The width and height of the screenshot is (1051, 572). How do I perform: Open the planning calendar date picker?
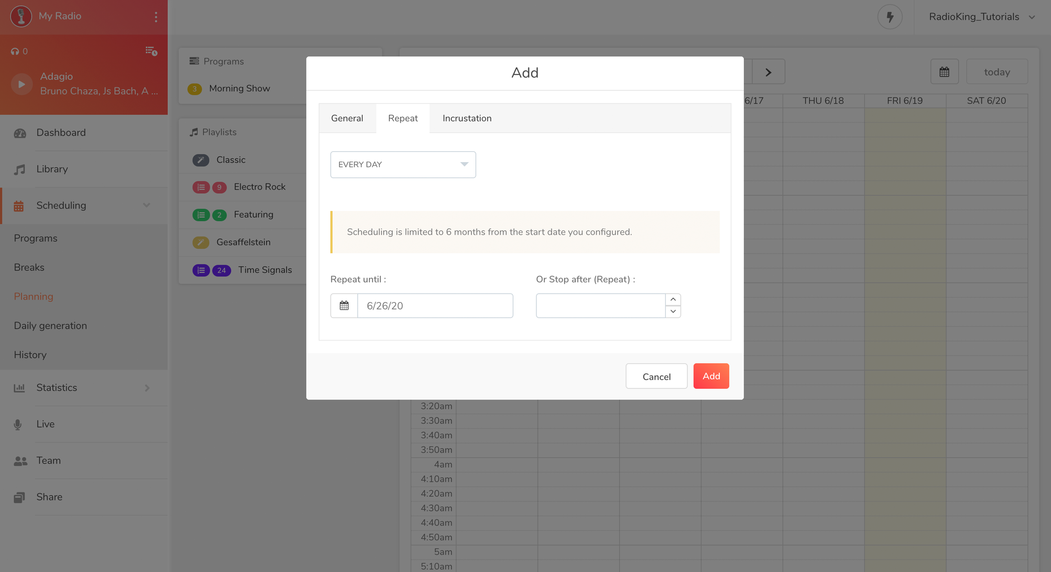[944, 72]
